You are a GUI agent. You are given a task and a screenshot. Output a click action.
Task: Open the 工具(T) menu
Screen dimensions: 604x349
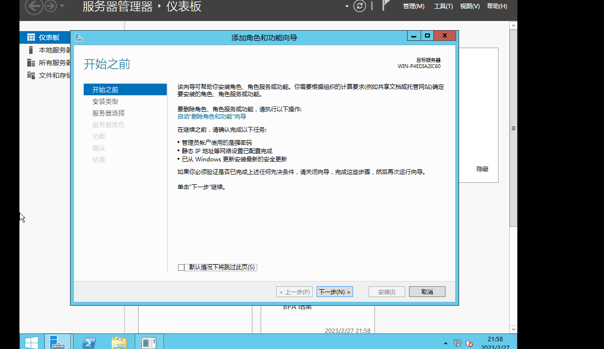444,6
